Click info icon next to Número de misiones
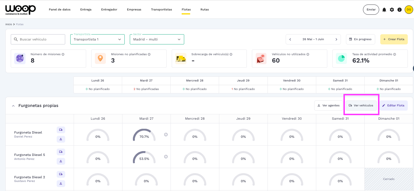Image resolution: width=414 pixels, height=191 pixels. click(x=63, y=54)
